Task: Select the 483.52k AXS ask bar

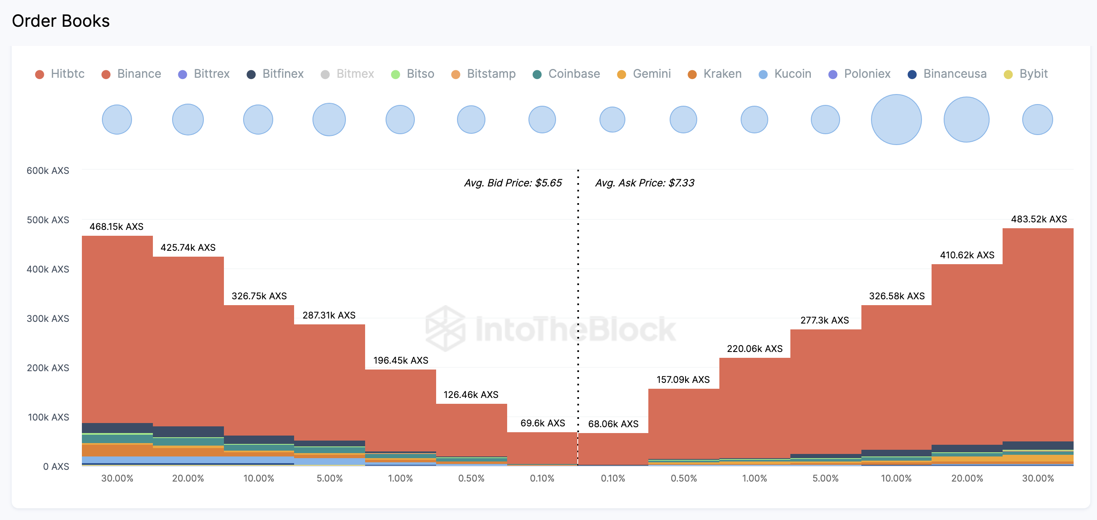Action: 1038,332
